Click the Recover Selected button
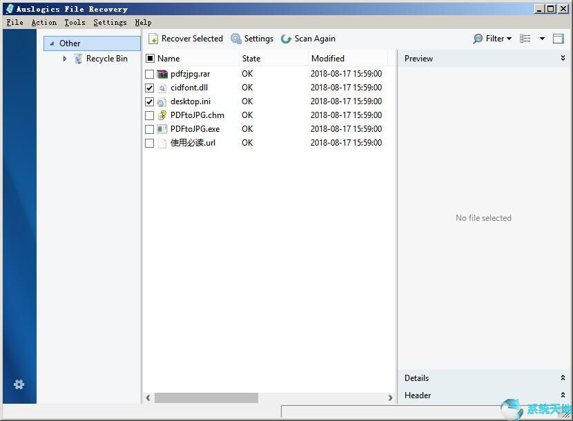The width and height of the screenshot is (573, 421). [186, 39]
